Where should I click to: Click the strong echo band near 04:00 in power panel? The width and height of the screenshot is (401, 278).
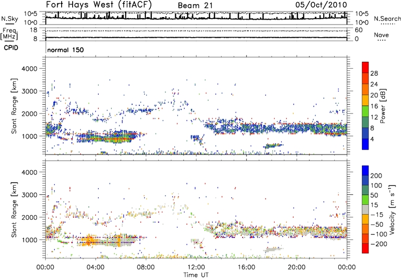pyautogui.click(x=107, y=137)
